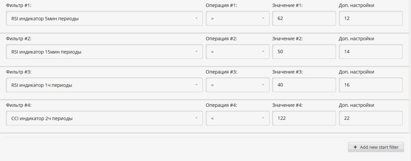Screen dimensions: 411x161
Task: Click the arrow icon of Filter #1 dropdown
Action: point(196,18)
